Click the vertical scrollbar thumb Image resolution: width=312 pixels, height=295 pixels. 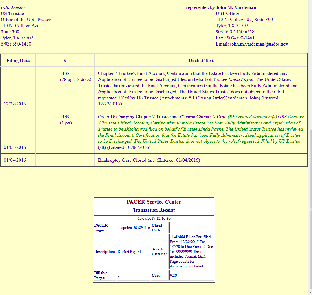tap(310, 209)
